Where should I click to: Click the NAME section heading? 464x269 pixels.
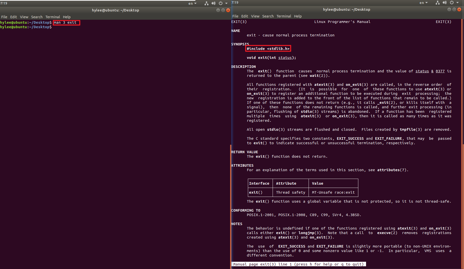(x=236, y=31)
